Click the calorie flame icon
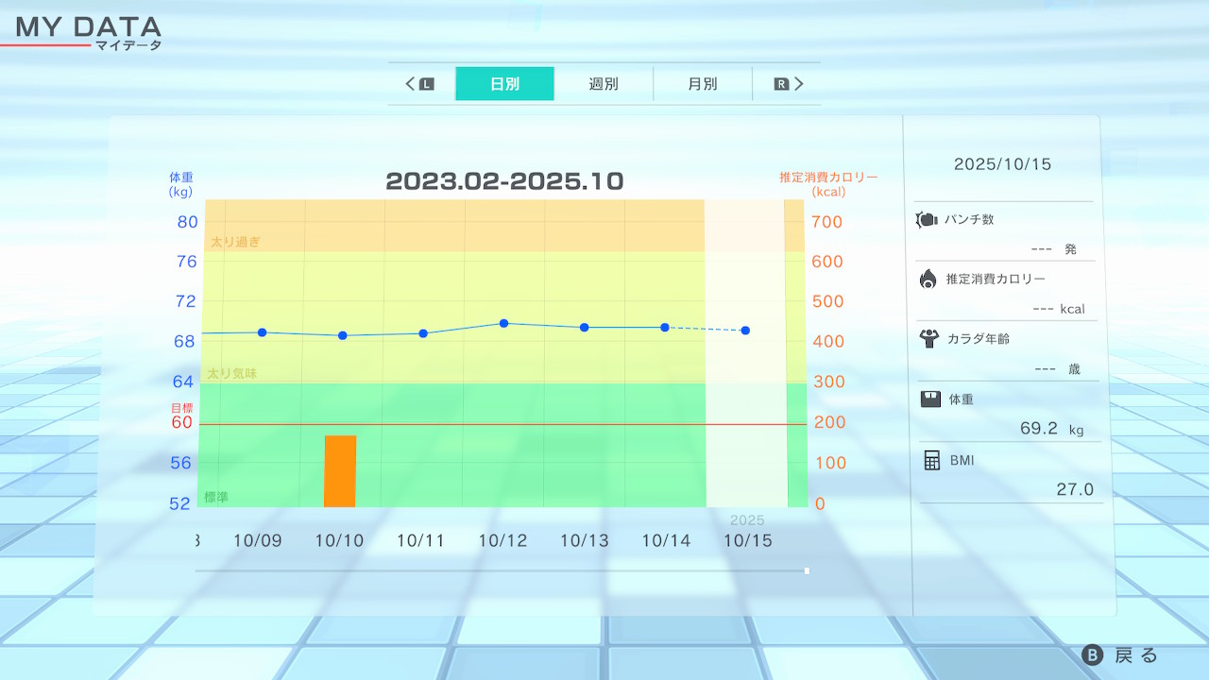Screen dimensions: 1209x680 tap(928, 279)
